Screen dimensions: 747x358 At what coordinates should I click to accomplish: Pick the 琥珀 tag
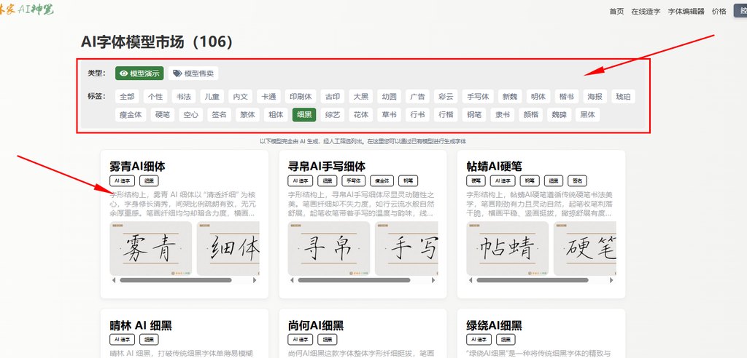pyautogui.click(x=623, y=97)
